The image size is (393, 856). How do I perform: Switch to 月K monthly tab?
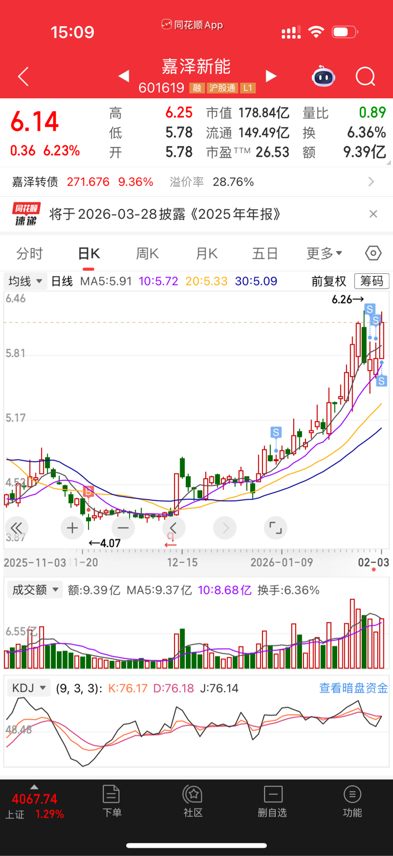click(x=207, y=254)
